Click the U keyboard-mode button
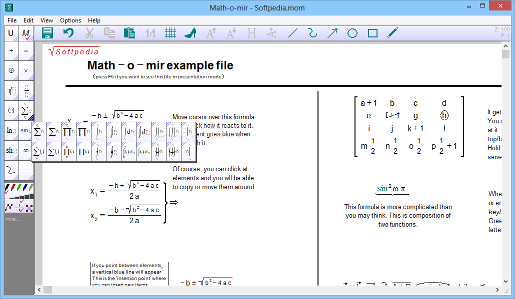Image resolution: width=515 pixels, height=299 pixels. pyautogui.click(x=11, y=33)
